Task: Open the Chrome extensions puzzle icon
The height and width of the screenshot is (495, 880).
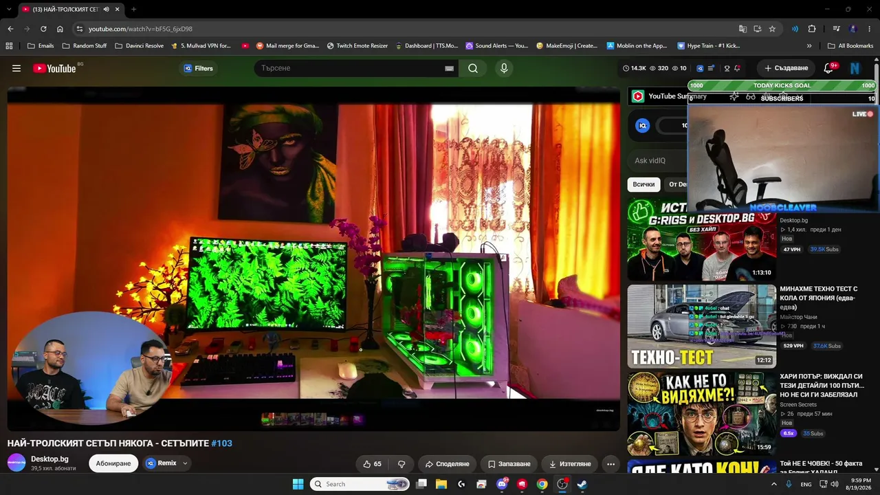Action: pos(812,29)
